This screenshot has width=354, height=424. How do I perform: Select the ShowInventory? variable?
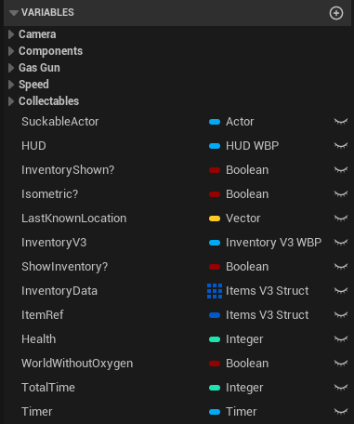pyautogui.click(x=64, y=267)
